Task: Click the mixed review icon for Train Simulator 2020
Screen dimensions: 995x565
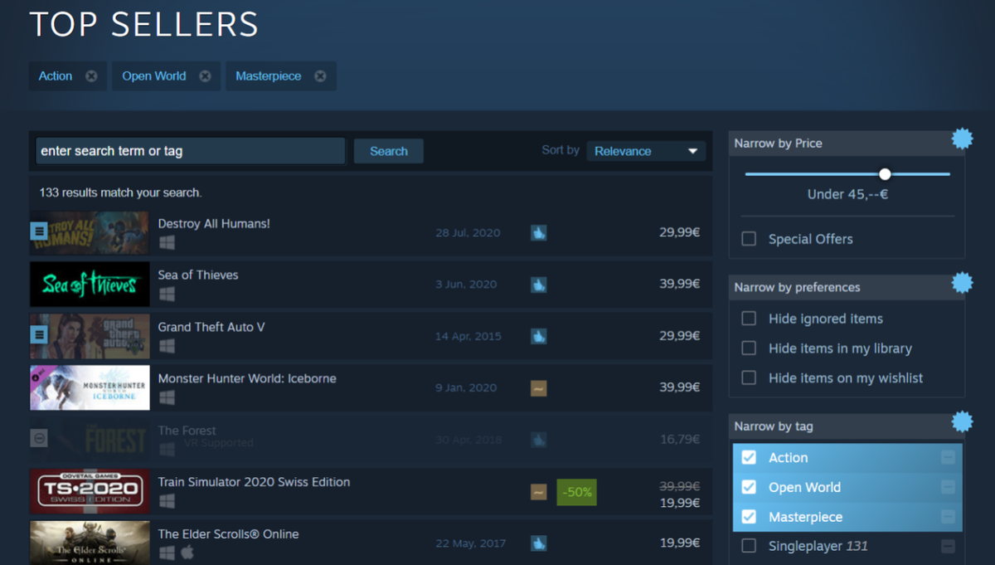Action: click(538, 492)
